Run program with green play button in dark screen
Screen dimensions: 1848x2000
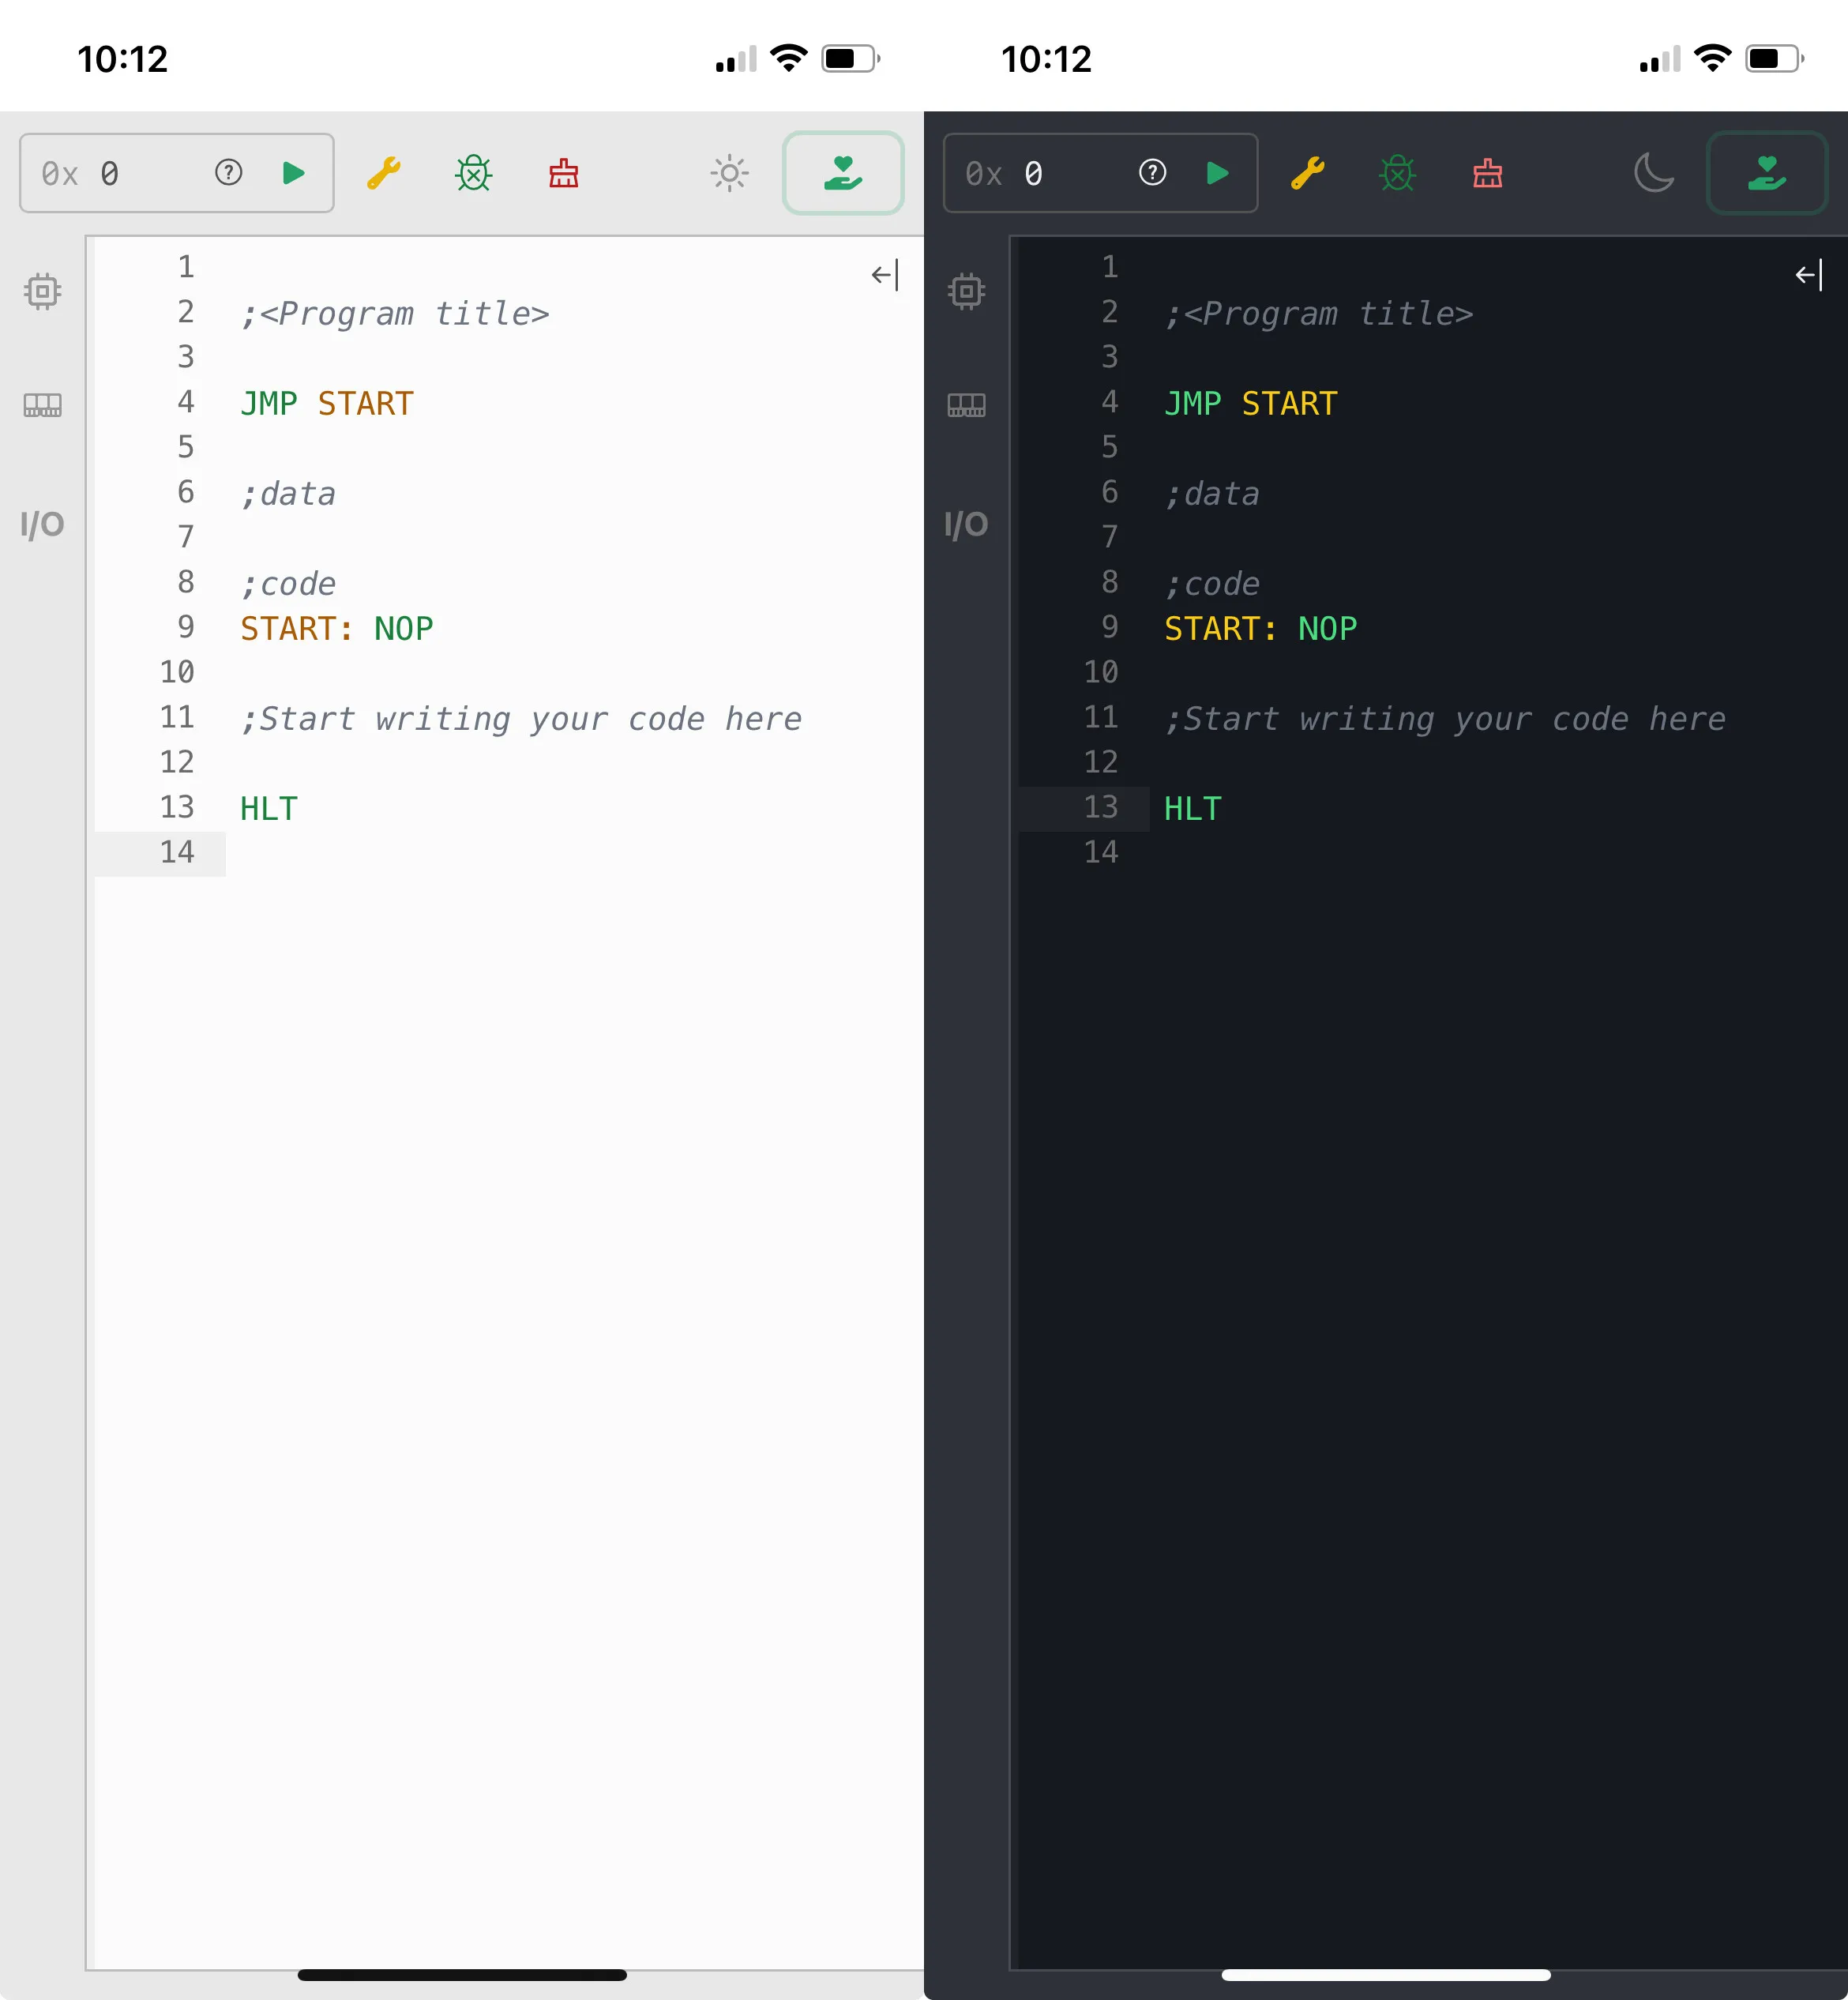pos(1217,173)
